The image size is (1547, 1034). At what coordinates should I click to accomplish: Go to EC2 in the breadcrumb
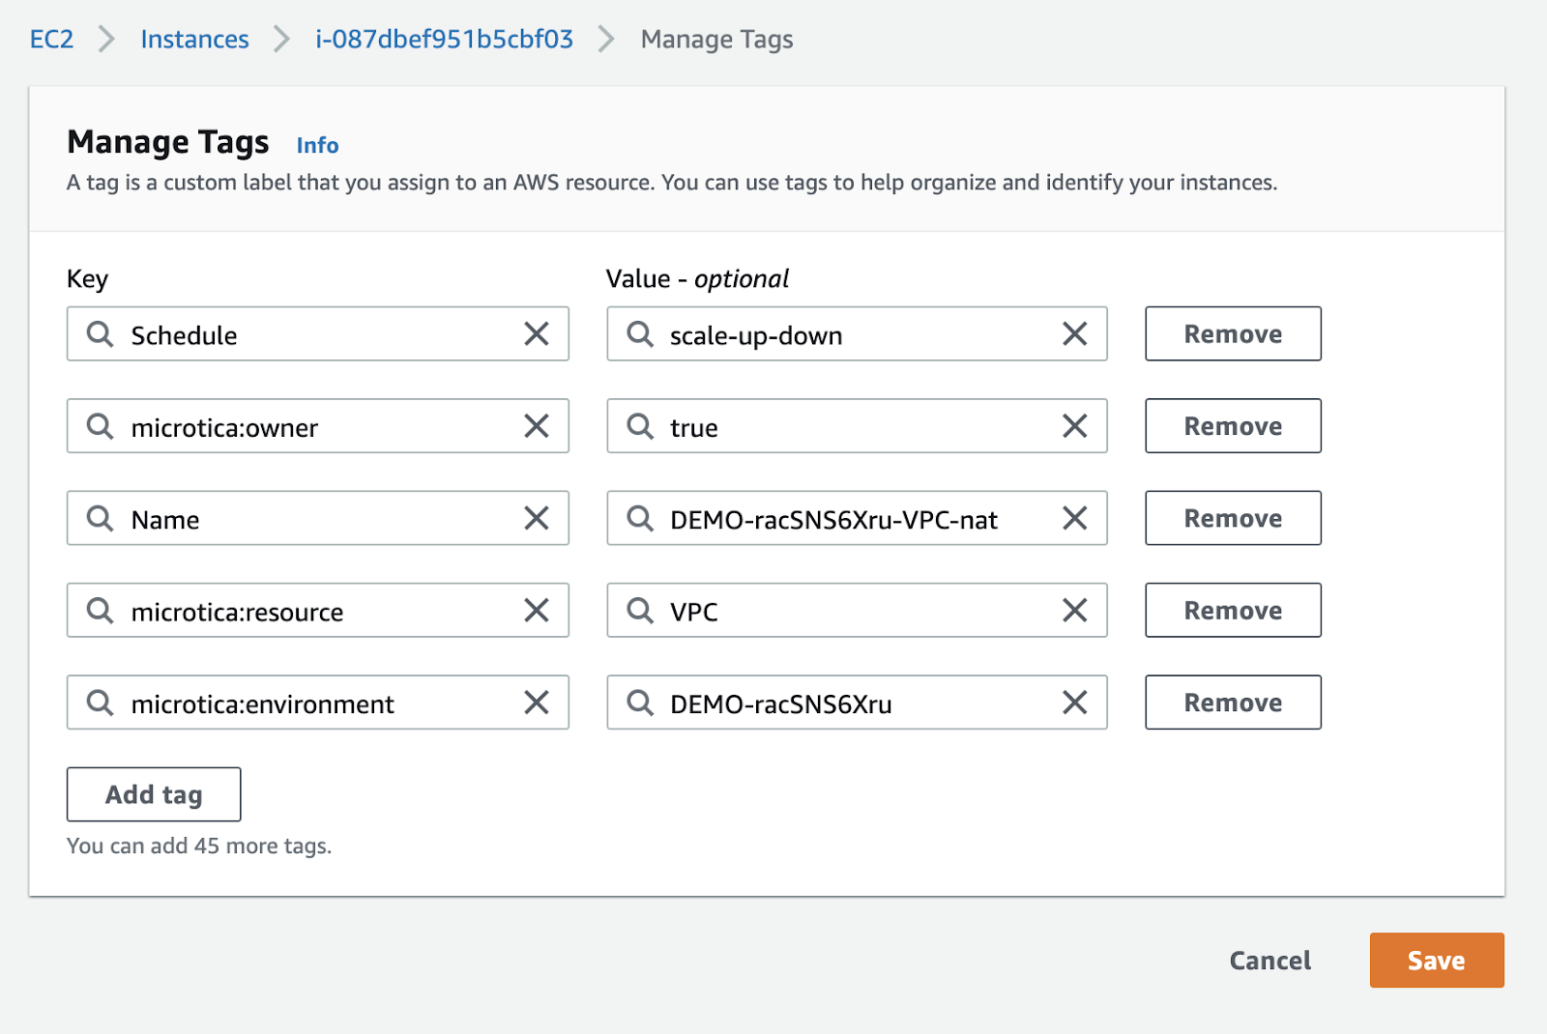52,40
